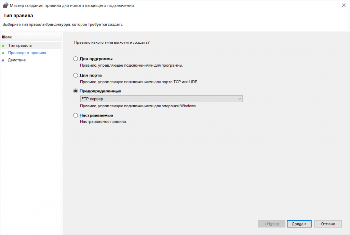Click the firewall wizard icon in title bar
This screenshot has height=235, width=350.
click(5, 5)
